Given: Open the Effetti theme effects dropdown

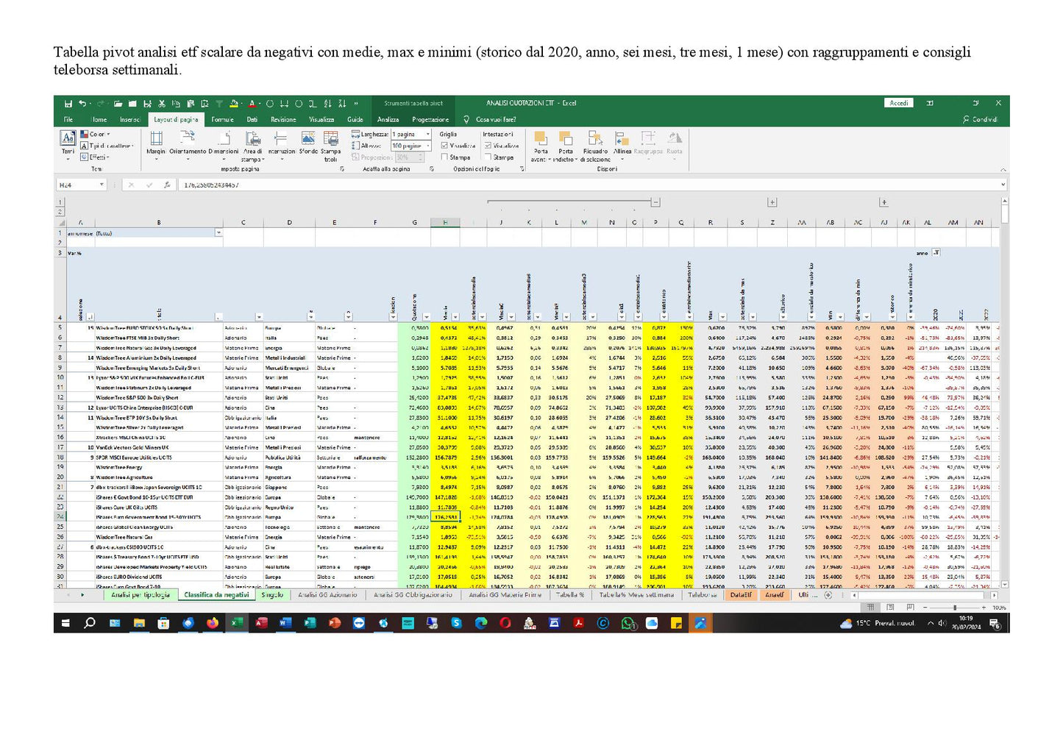Looking at the screenshot, I should click(96, 157).
